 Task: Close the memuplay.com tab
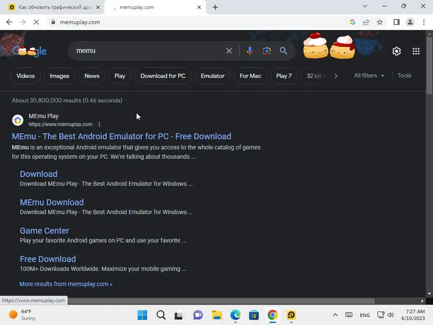click(199, 7)
